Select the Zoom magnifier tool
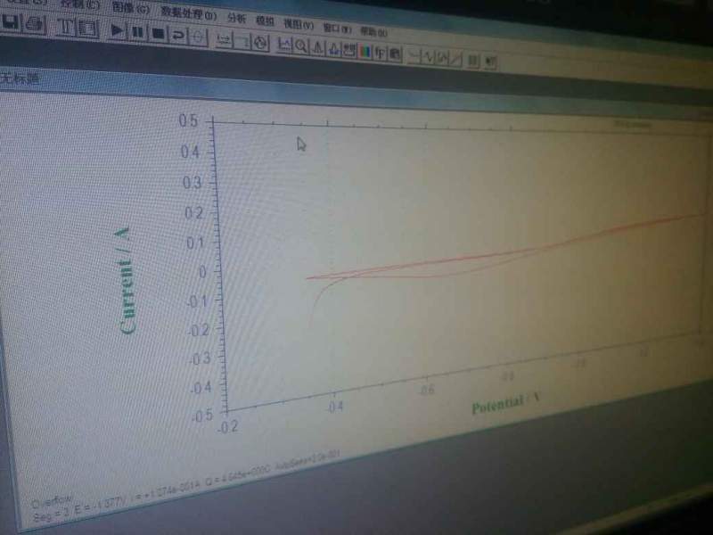This screenshot has width=713, height=535. pos(301,45)
